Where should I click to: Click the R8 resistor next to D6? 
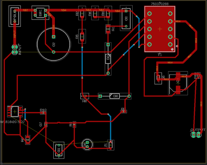(84, 96)
